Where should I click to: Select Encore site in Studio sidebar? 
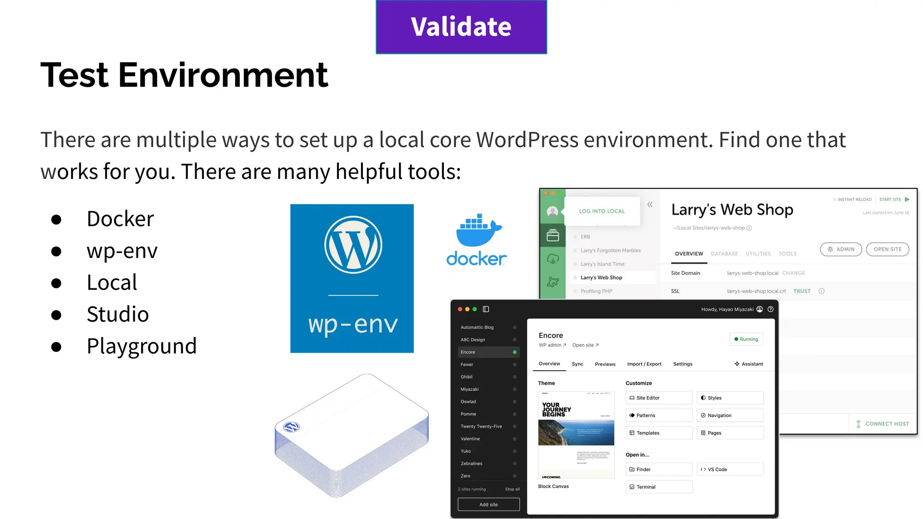pos(489,352)
